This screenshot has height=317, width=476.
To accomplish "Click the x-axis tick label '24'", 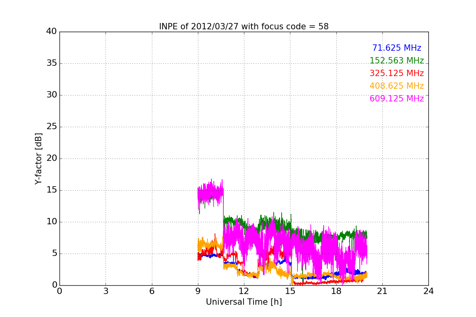I will [x=428, y=291].
